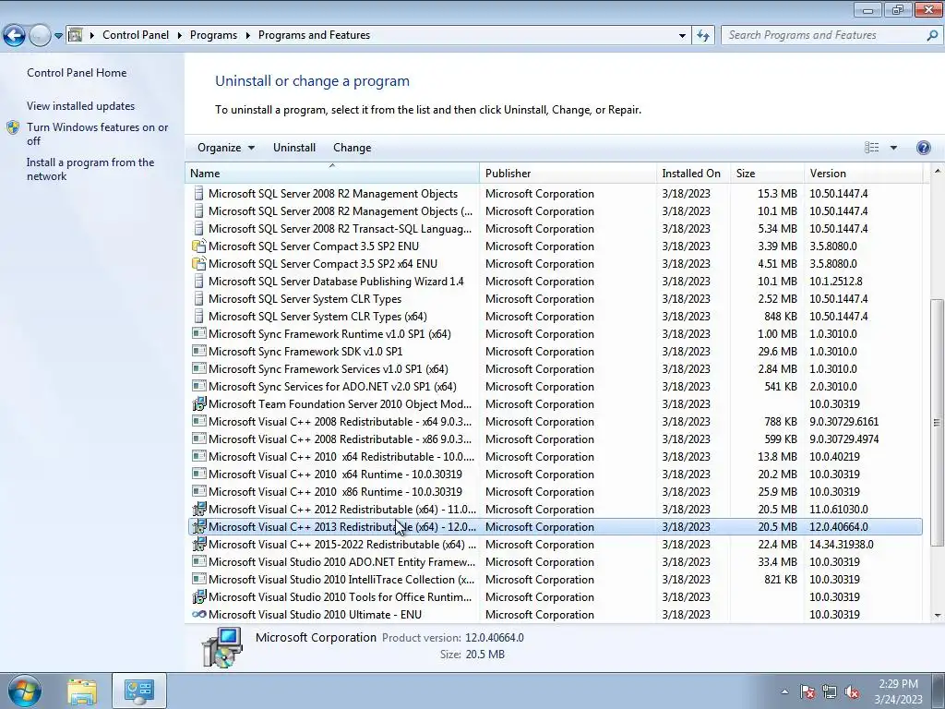Select Microsoft Visual C++ 2013 Redistributable (x64) row

[x=555, y=526]
